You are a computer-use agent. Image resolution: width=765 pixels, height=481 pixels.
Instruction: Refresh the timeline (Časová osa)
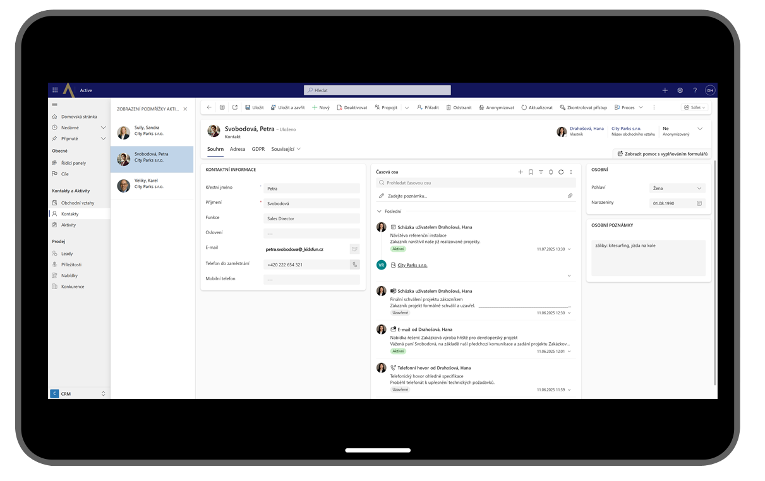point(561,172)
